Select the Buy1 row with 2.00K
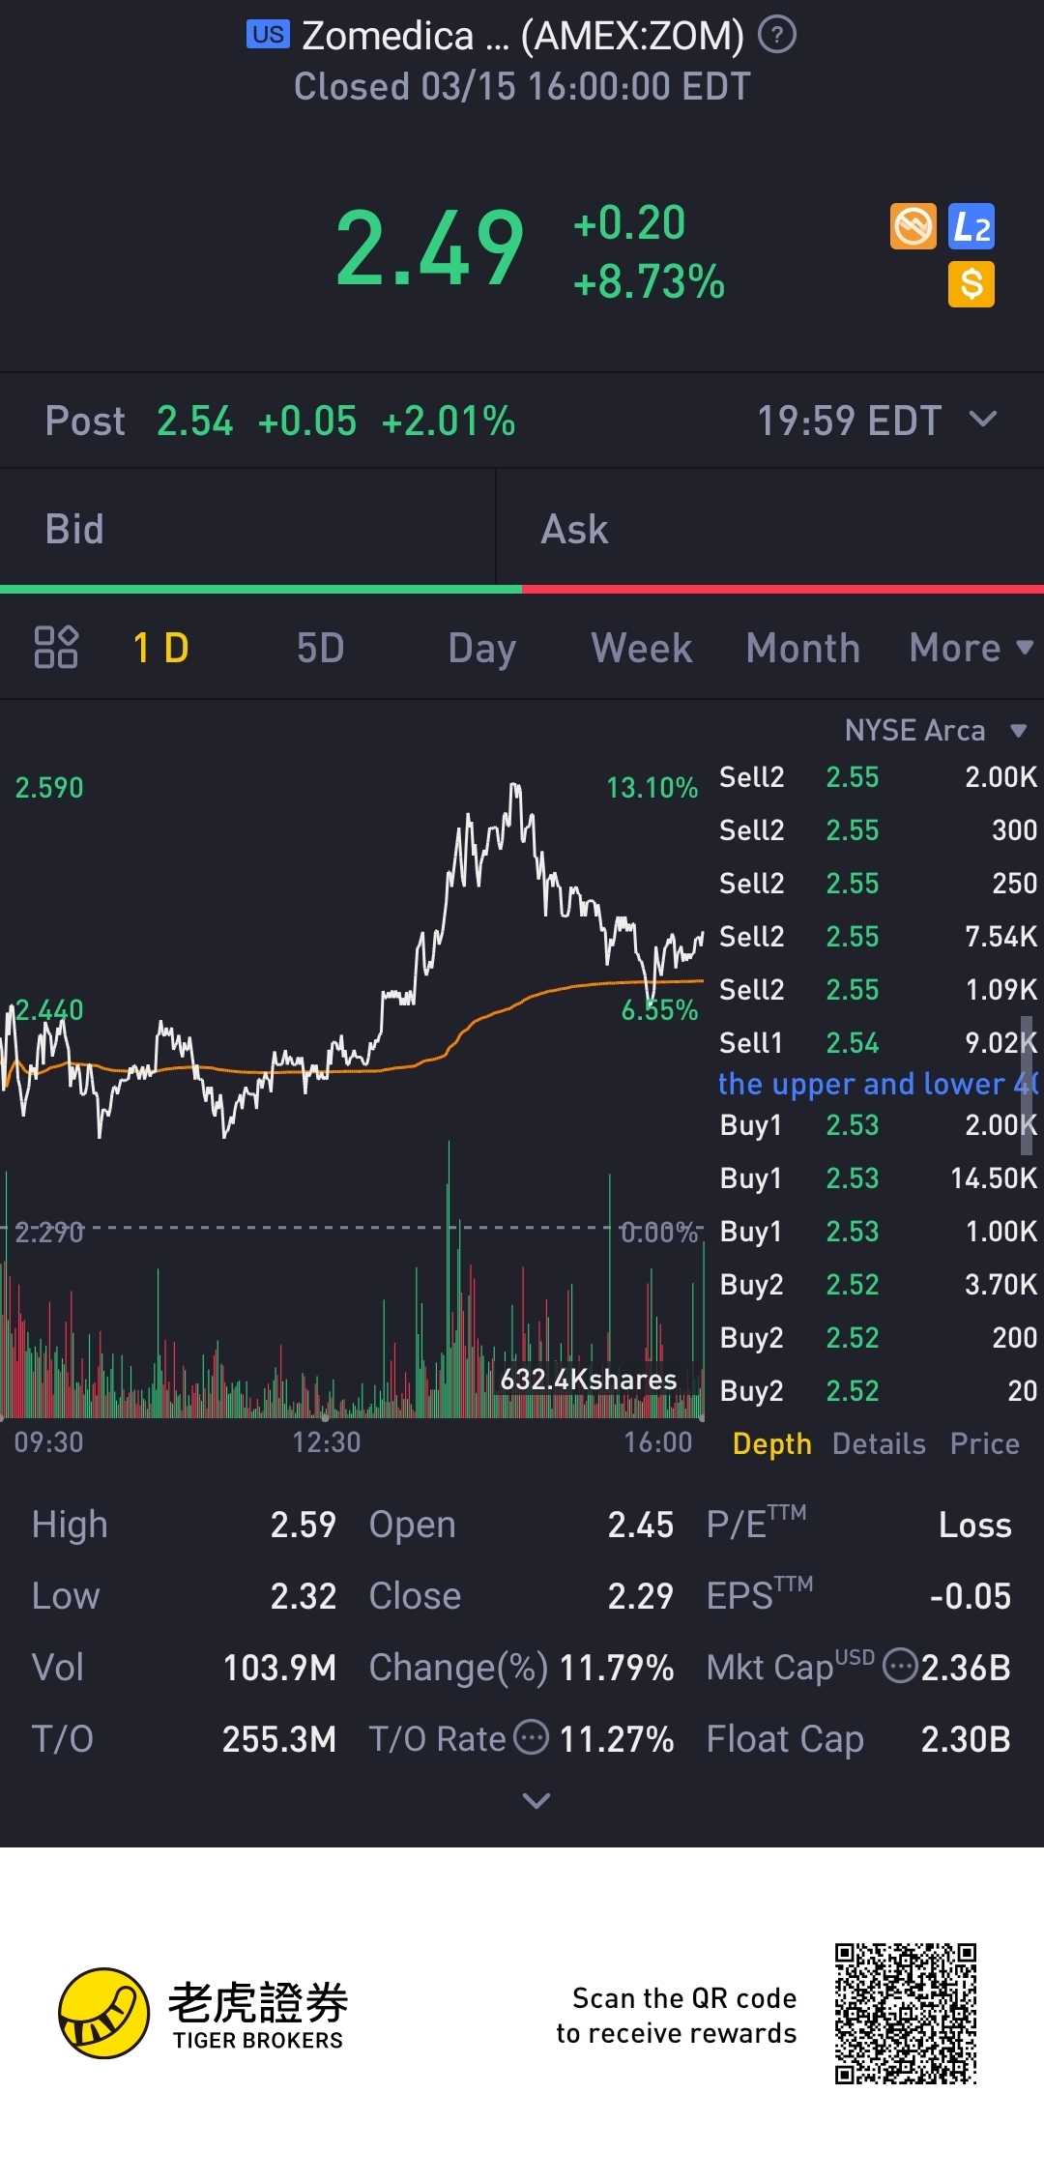 coord(878,1124)
